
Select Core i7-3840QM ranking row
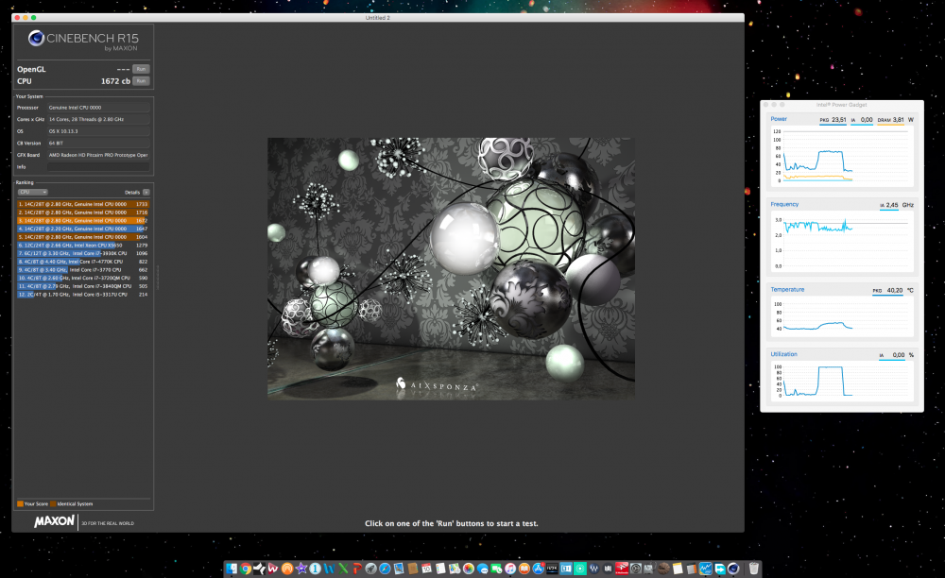coord(83,286)
